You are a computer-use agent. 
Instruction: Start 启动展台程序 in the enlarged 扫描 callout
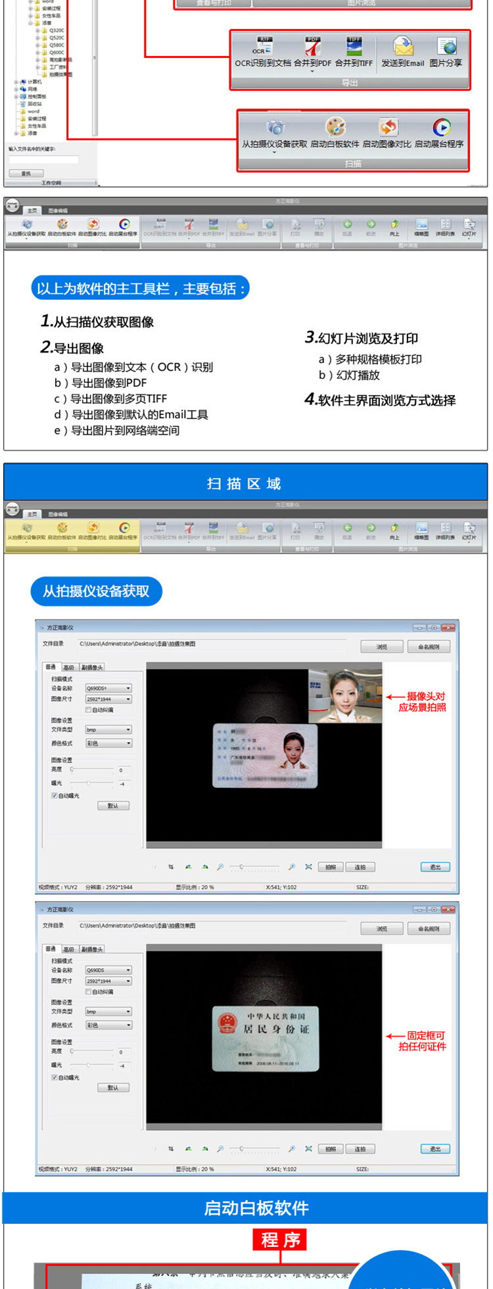(x=440, y=133)
